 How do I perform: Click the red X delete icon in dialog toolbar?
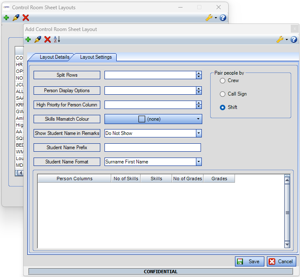(47, 39)
